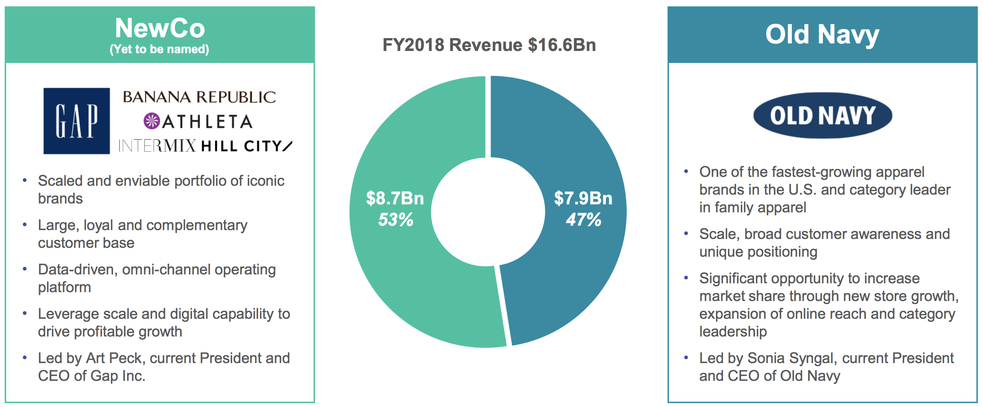Select 'Significant opportunity to increase market share' bullet
The image size is (983, 407).
click(829, 305)
